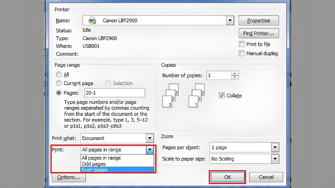This screenshot has width=335, height=188.
Task: Cancel the print dialog
Action: click(266, 177)
